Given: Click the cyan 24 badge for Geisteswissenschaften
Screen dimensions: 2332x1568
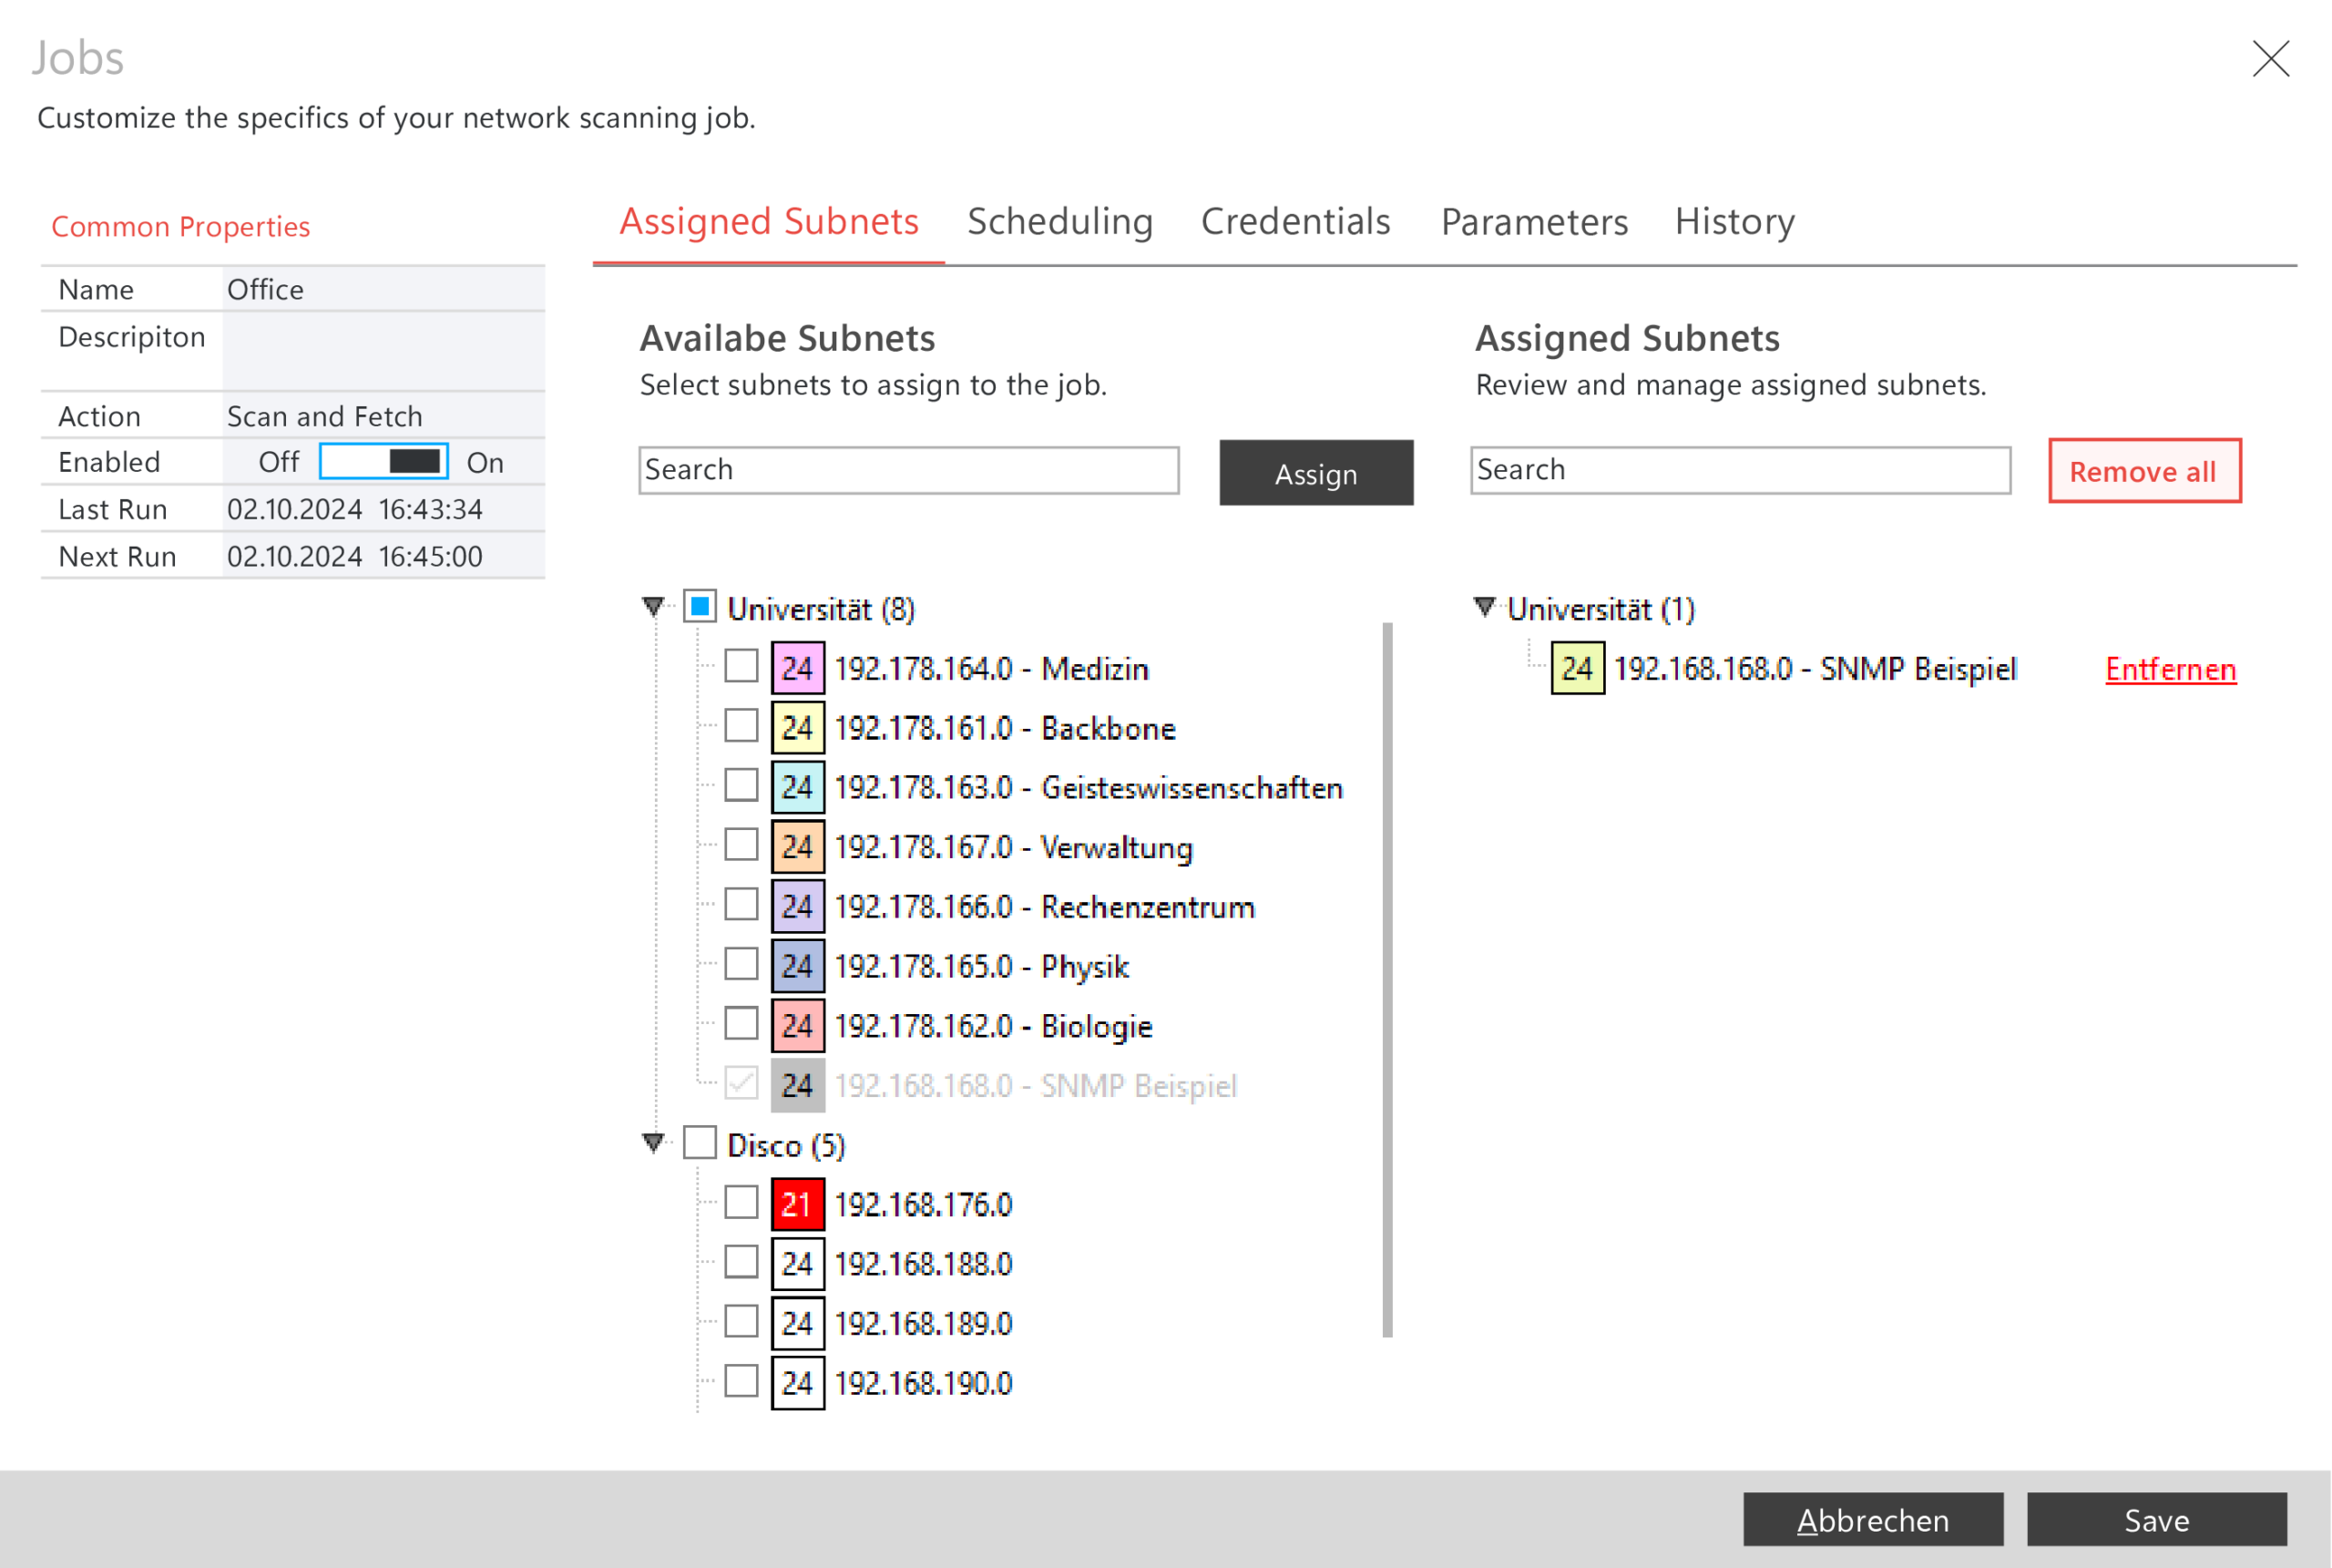Looking at the screenshot, I should click(x=798, y=787).
